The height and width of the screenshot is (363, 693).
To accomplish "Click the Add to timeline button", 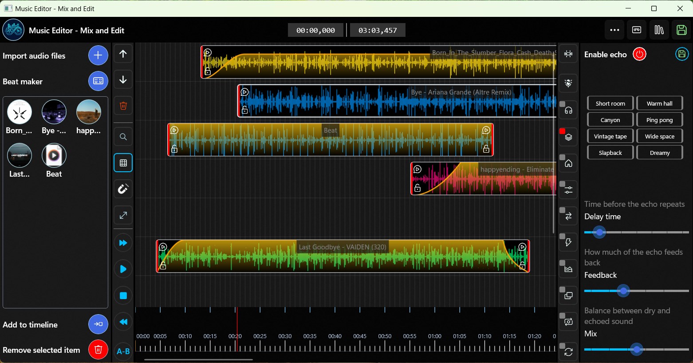I will click(x=98, y=324).
